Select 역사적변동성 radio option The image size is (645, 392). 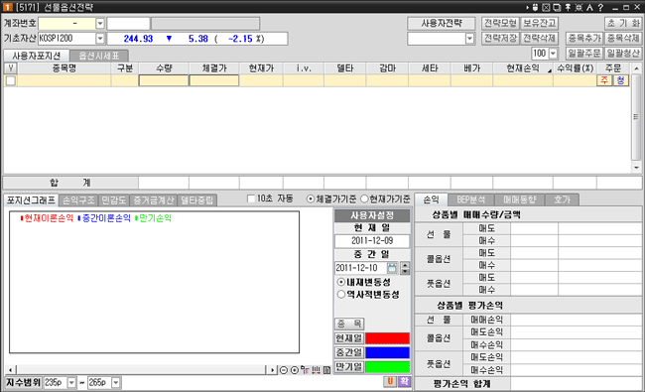tap(341, 295)
